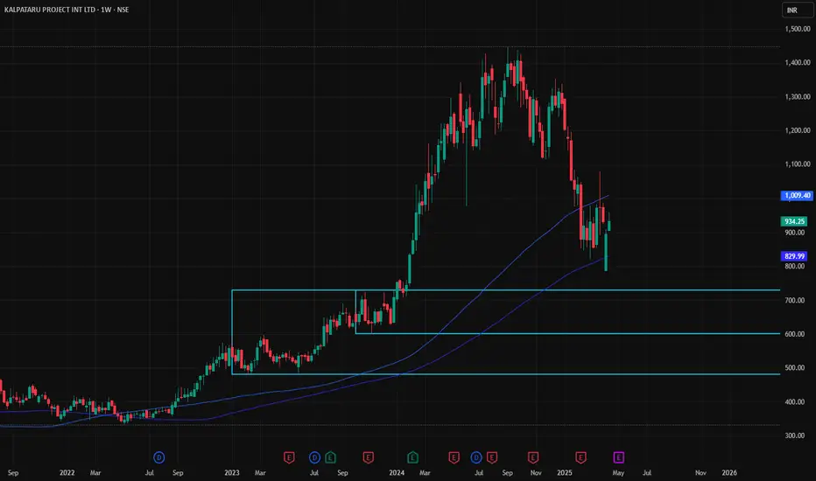Click the 1,100.00 price axis label
This screenshot has height=481, width=816.
(x=798, y=164)
